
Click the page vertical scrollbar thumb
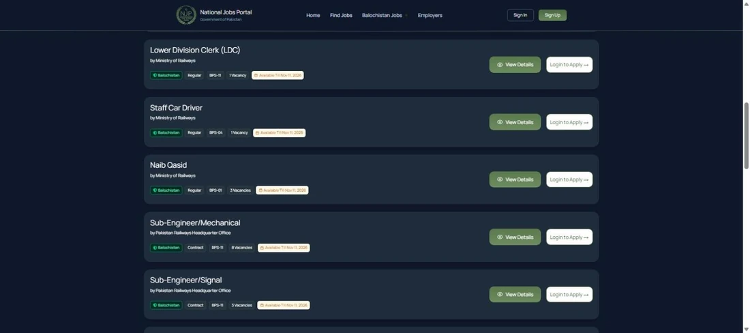coord(746,135)
